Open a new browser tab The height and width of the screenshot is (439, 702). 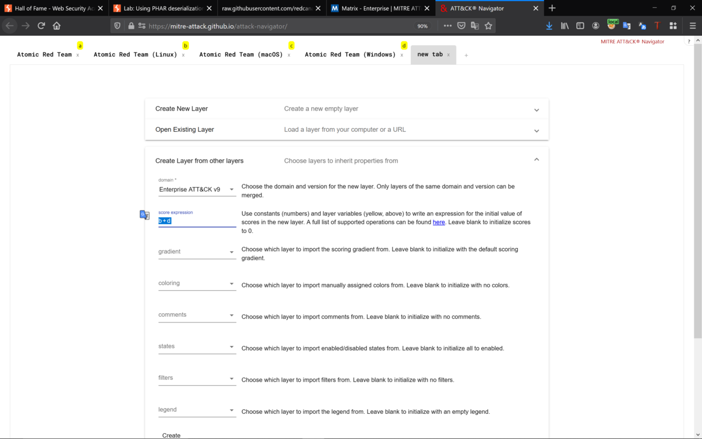[x=552, y=8]
